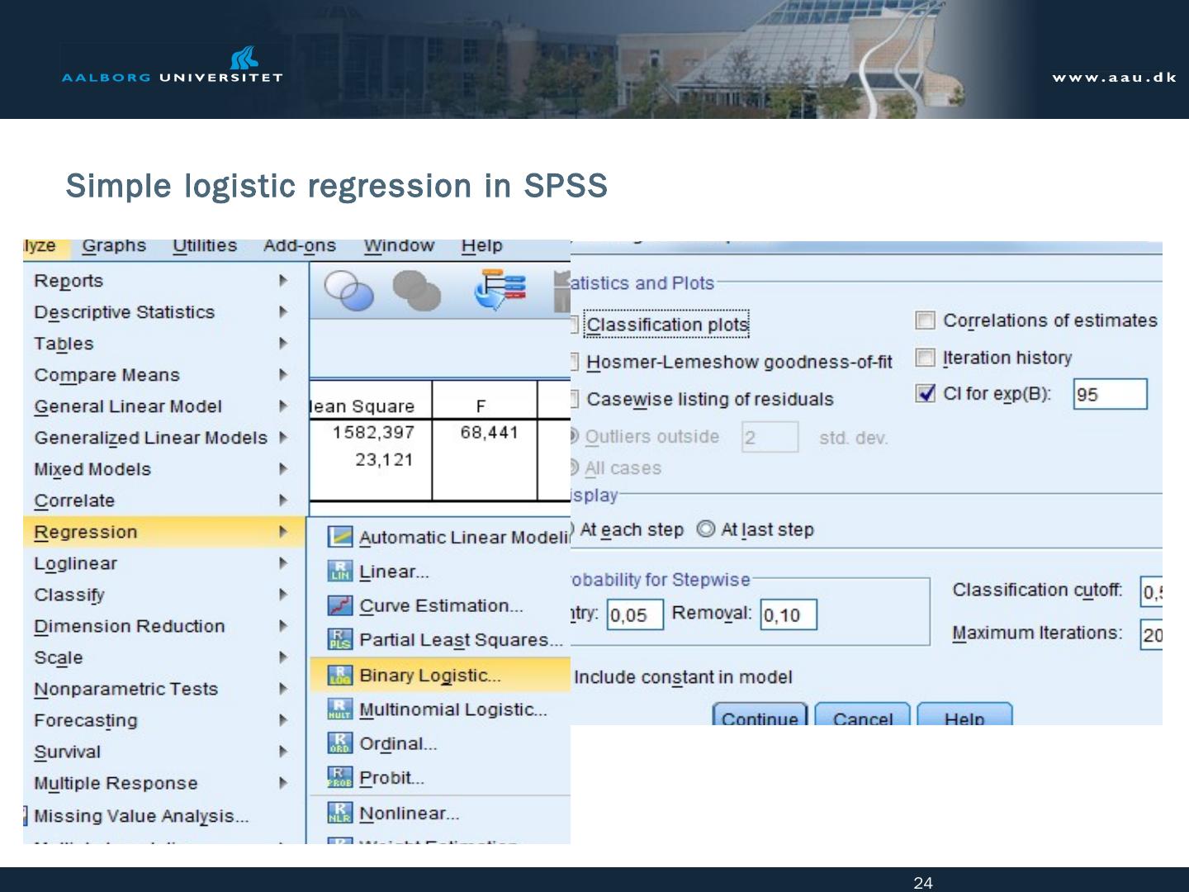The width and height of the screenshot is (1189, 892).
Task: Click the Cancel button
Action: click(863, 714)
